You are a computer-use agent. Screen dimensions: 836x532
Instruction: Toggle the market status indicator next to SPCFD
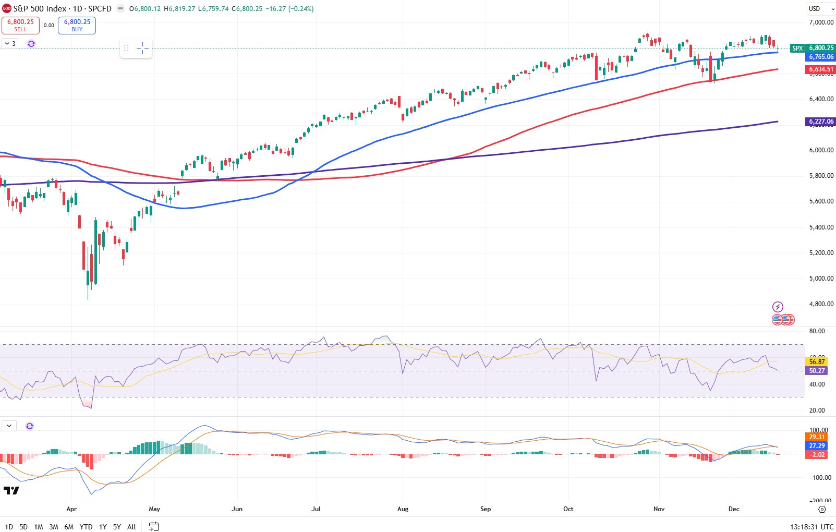point(120,8)
